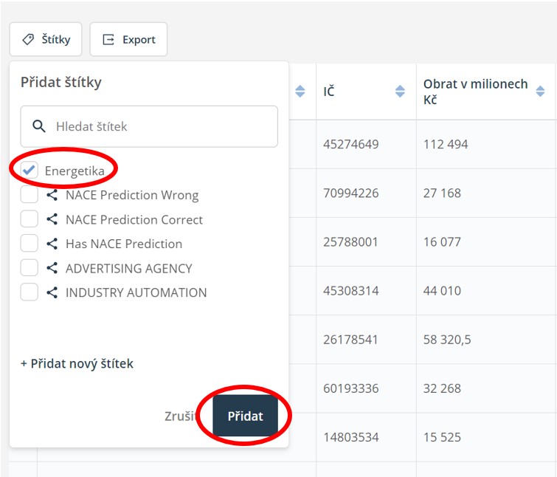The width and height of the screenshot is (557, 477).
Task: Sort the column left of IČ
Action: (x=300, y=92)
